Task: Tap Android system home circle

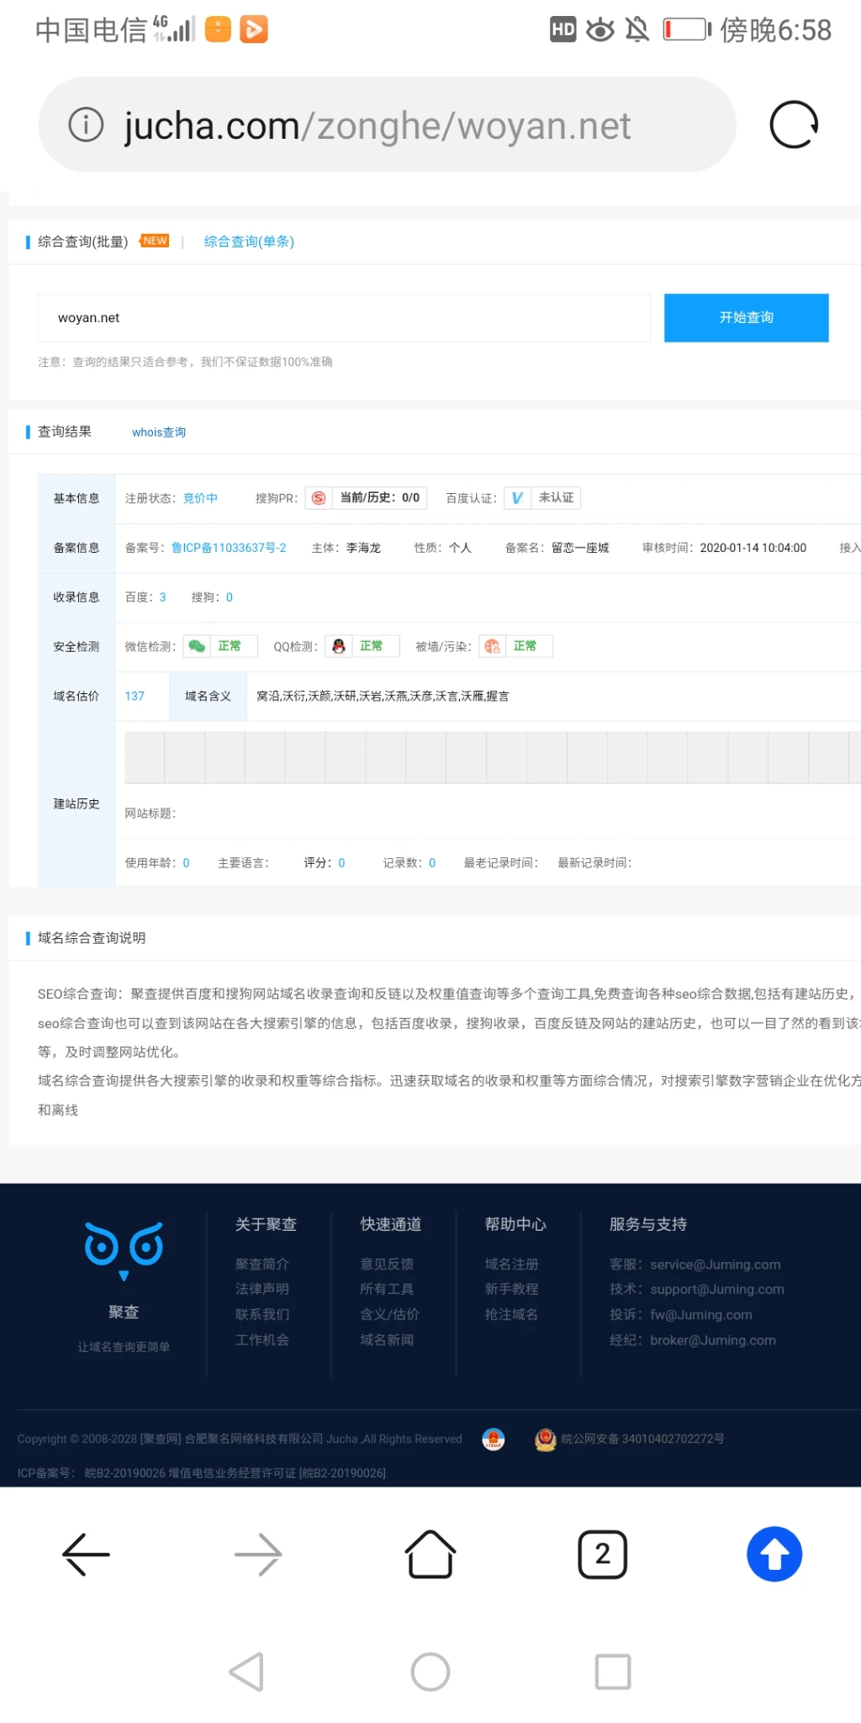Action: 430,1672
